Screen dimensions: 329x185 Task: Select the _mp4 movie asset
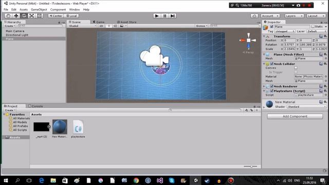click(x=42, y=129)
